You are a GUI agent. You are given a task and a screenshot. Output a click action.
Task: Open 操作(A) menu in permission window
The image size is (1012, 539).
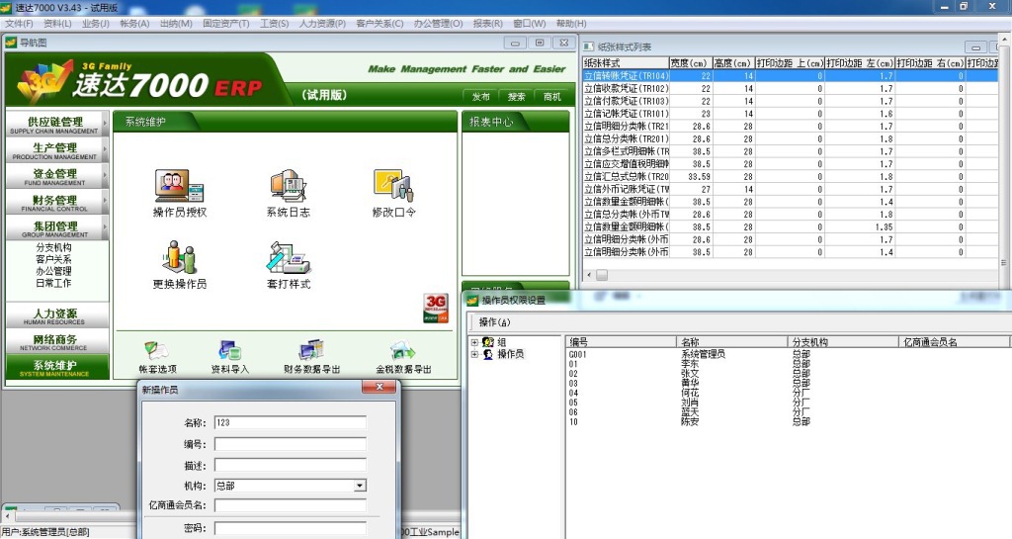pyautogui.click(x=494, y=322)
